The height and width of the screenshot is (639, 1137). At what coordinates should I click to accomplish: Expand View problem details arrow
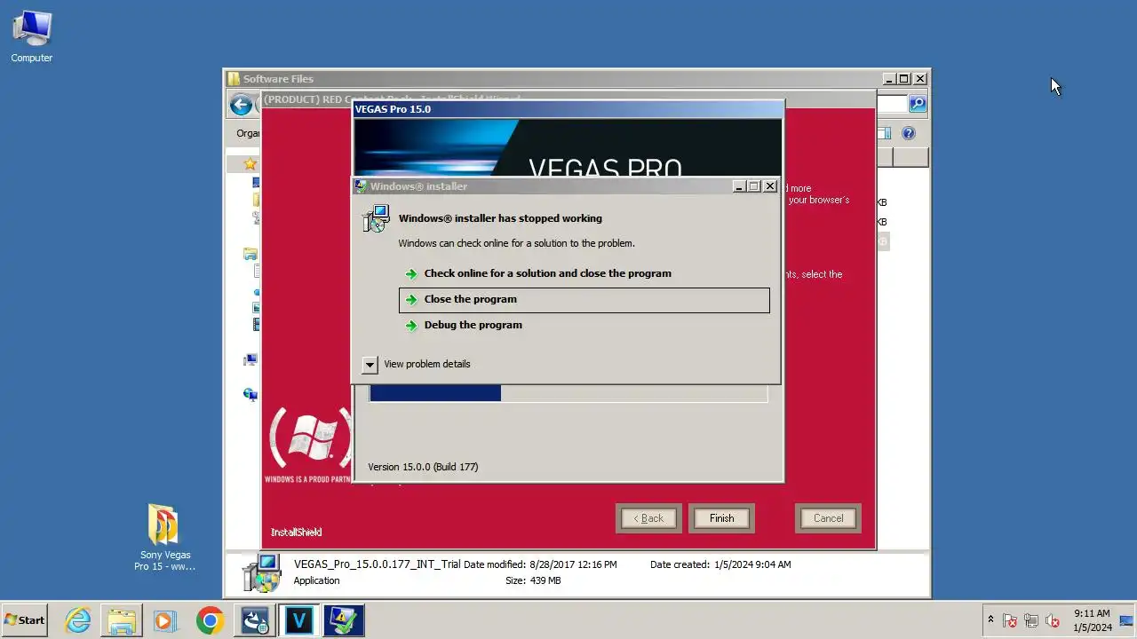pyautogui.click(x=370, y=365)
